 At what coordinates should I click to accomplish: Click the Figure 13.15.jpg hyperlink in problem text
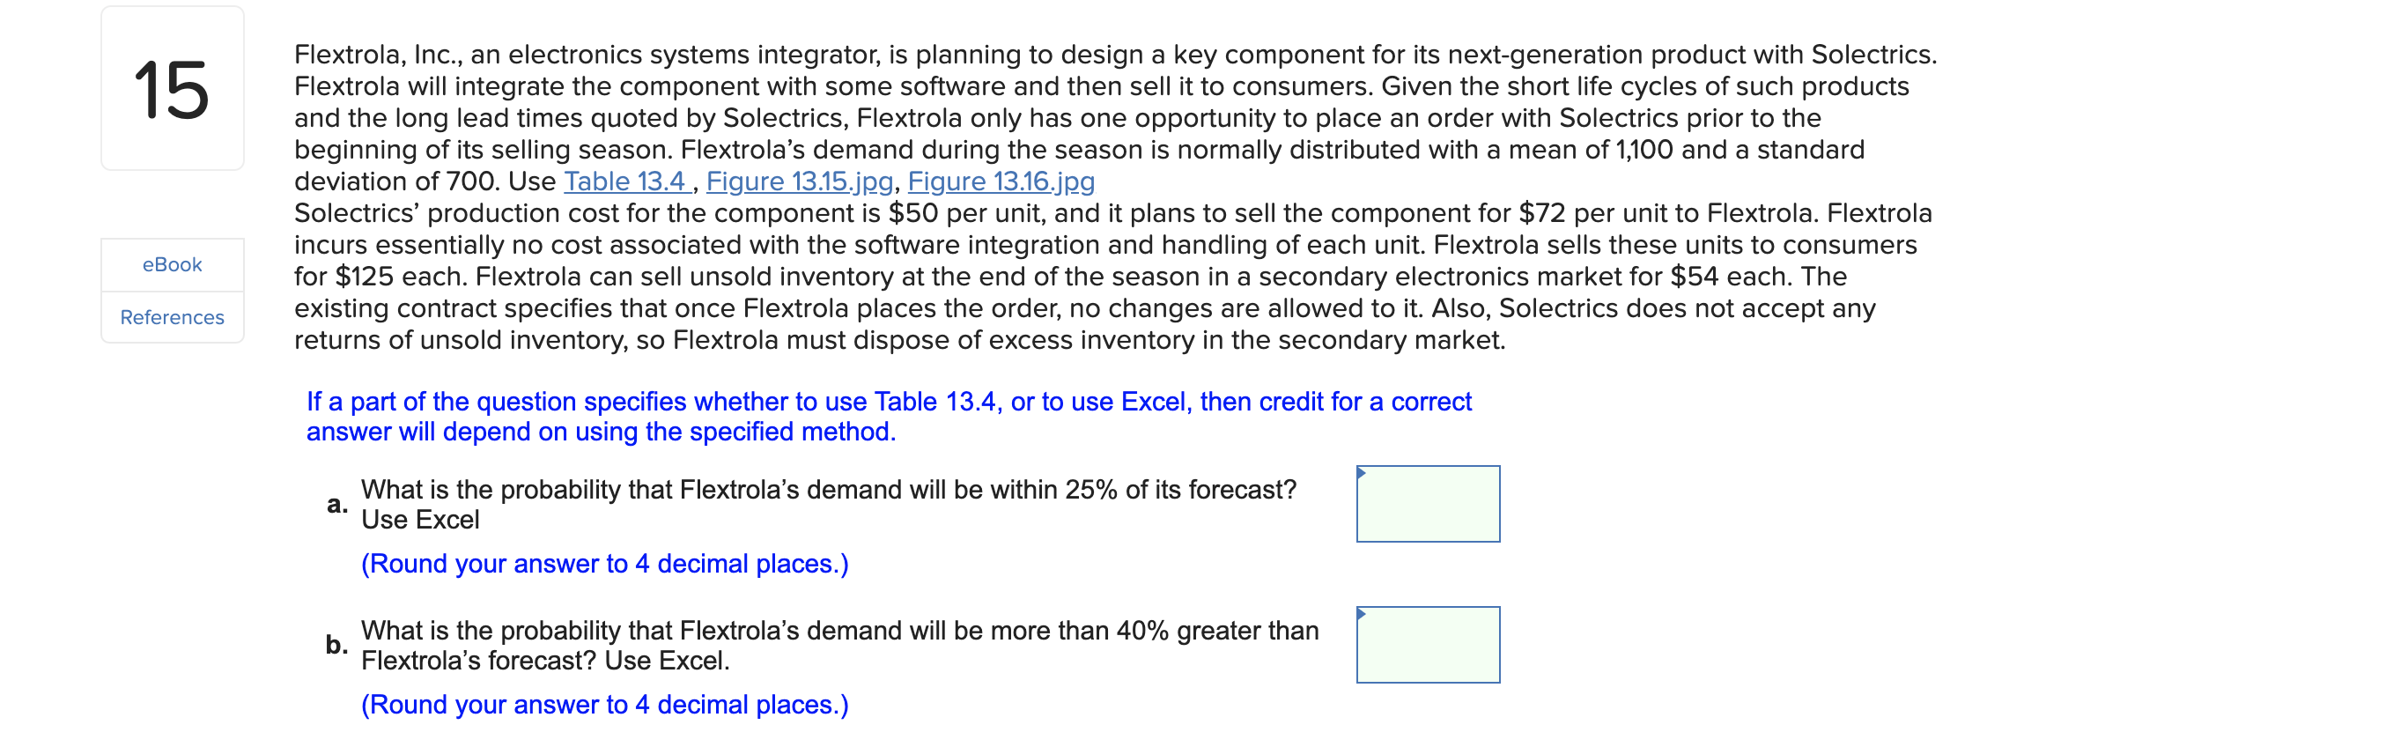tap(799, 181)
